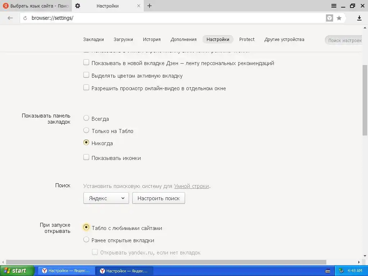368x276 pixels.
Task: Enable Разрешить просмотр онлайн-видео в отдельном окне
Action: (x=86, y=88)
